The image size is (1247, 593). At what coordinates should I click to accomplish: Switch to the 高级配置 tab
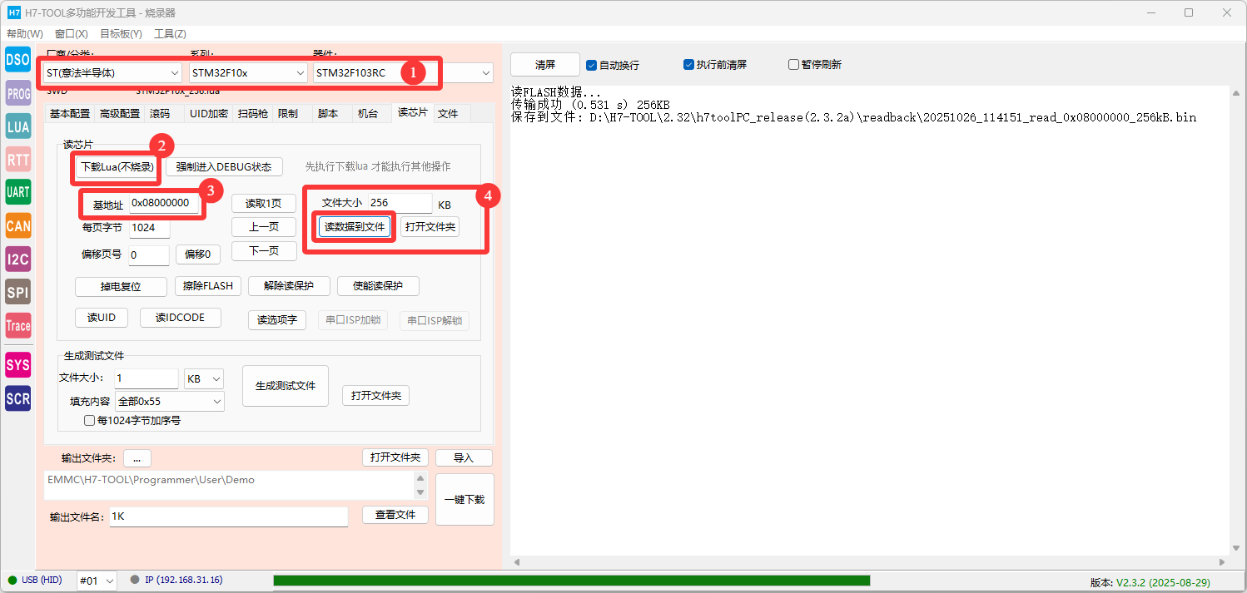click(x=120, y=114)
